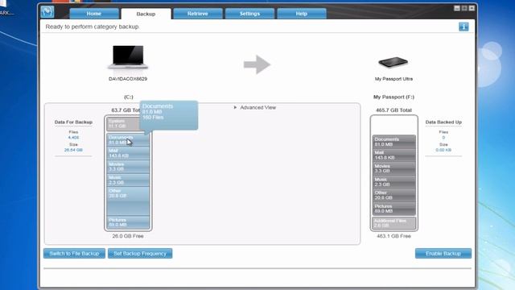This screenshot has width=515, height=290.
Task: Select Other category on C: drive
Action: [128, 201]
